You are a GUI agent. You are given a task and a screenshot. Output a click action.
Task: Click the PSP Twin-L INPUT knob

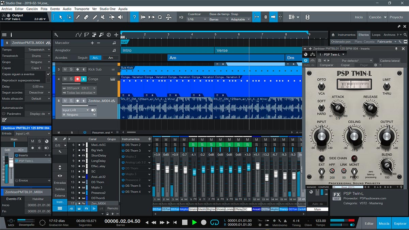click(321, 136)
